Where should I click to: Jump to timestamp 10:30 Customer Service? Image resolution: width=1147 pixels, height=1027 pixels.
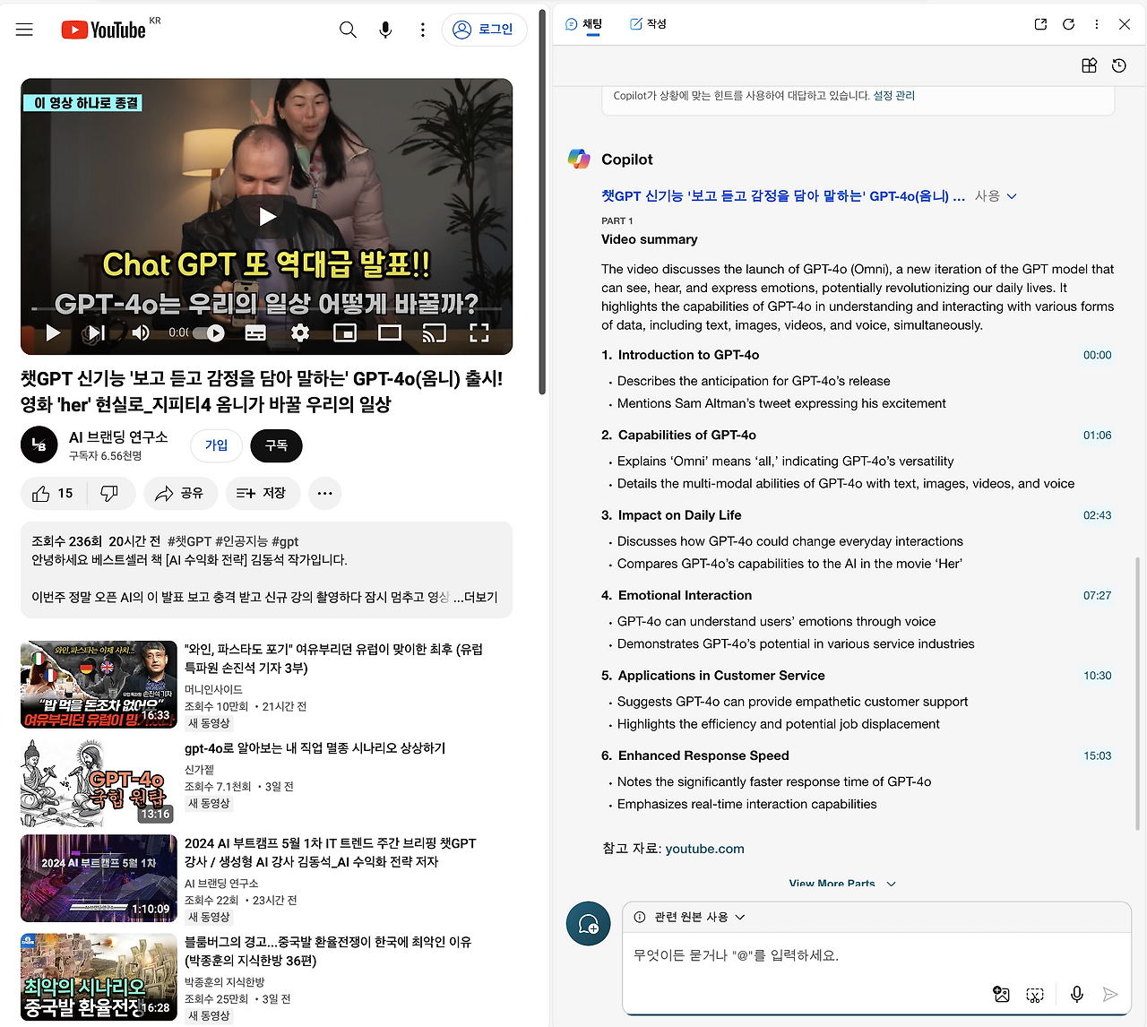tap(1097, 676)
